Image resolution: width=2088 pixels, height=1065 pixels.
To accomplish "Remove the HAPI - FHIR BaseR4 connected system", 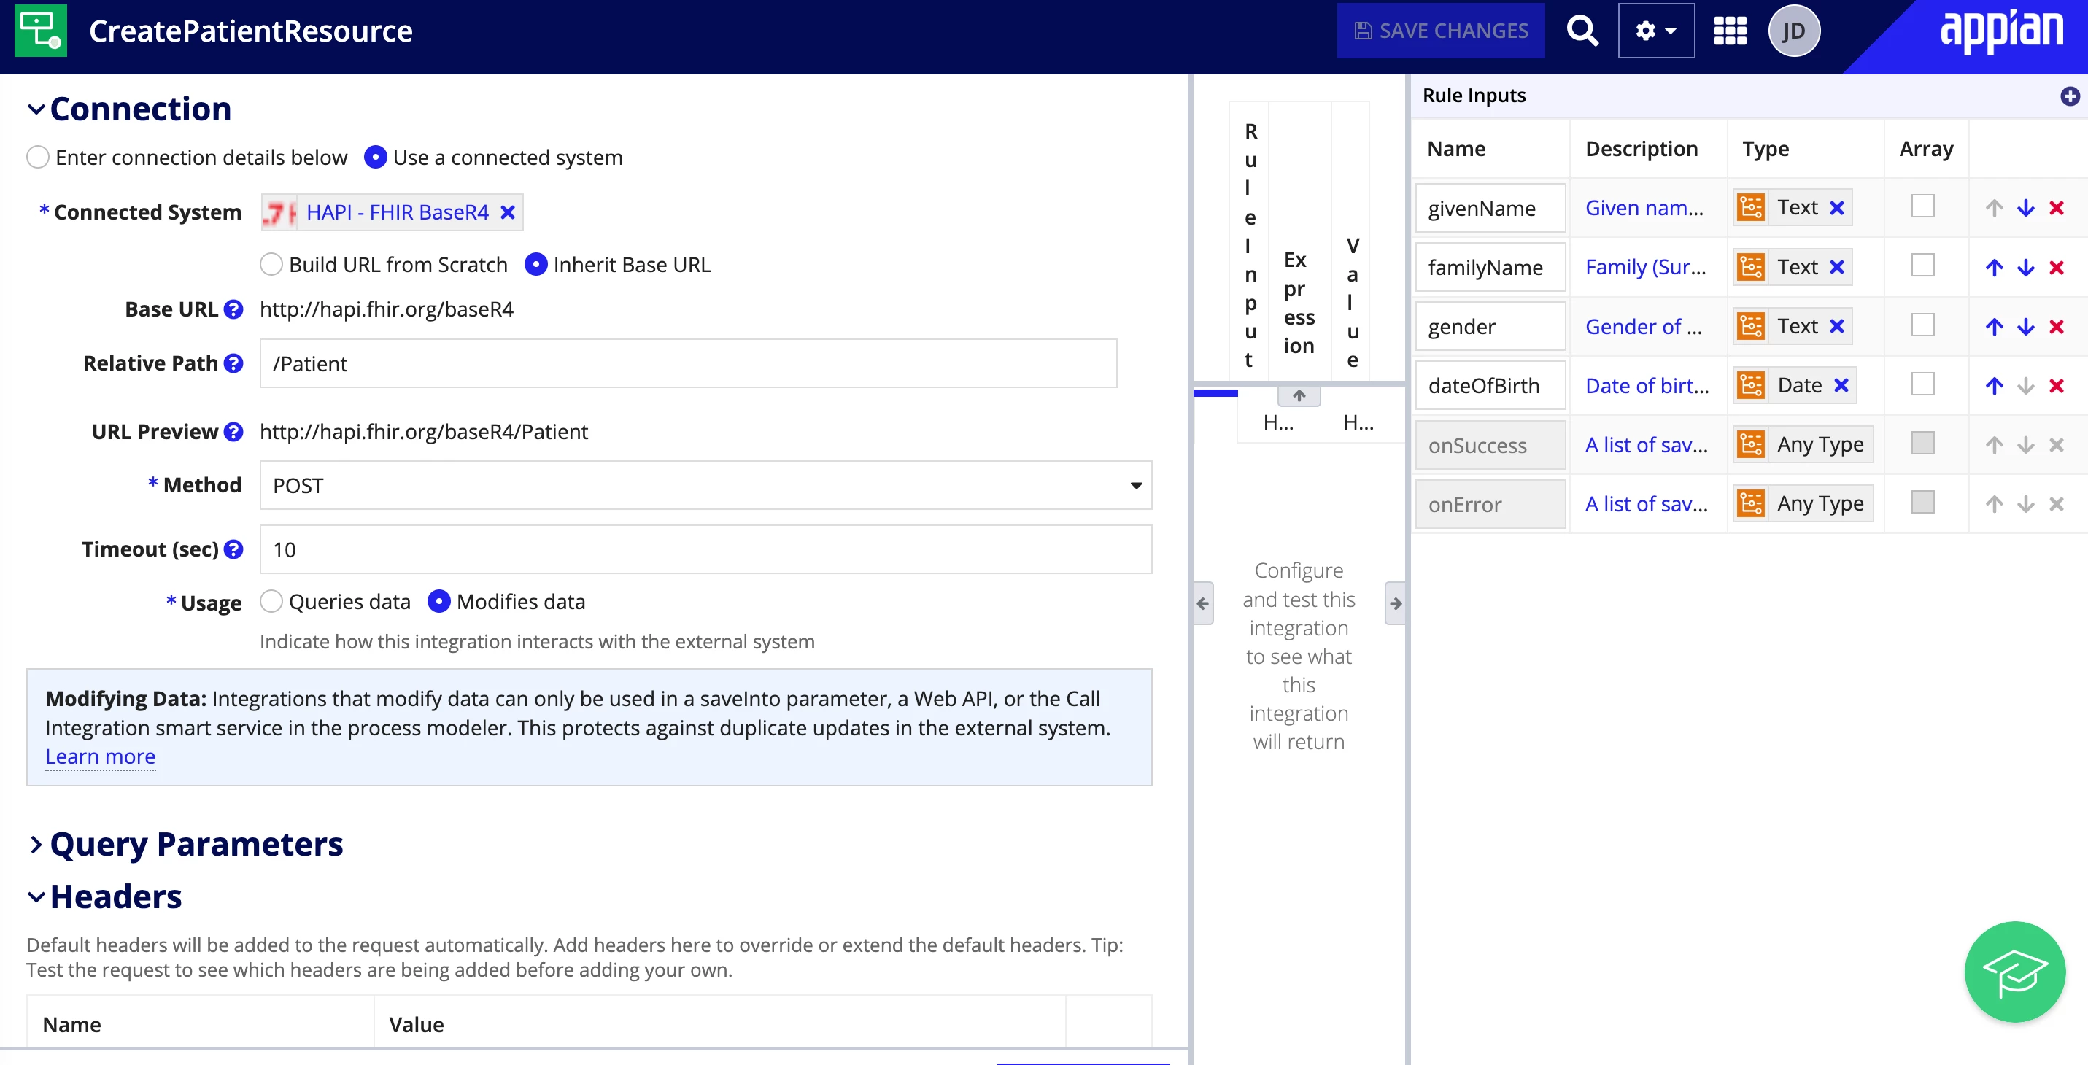I will click(509, 212).
